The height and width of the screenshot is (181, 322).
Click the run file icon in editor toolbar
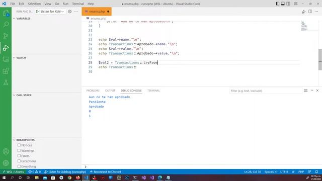click(x=303, y=12)
